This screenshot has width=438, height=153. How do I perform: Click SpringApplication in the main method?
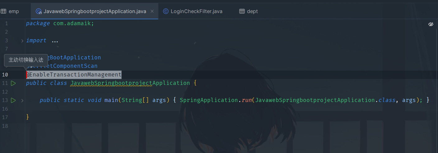click(209, 100)
